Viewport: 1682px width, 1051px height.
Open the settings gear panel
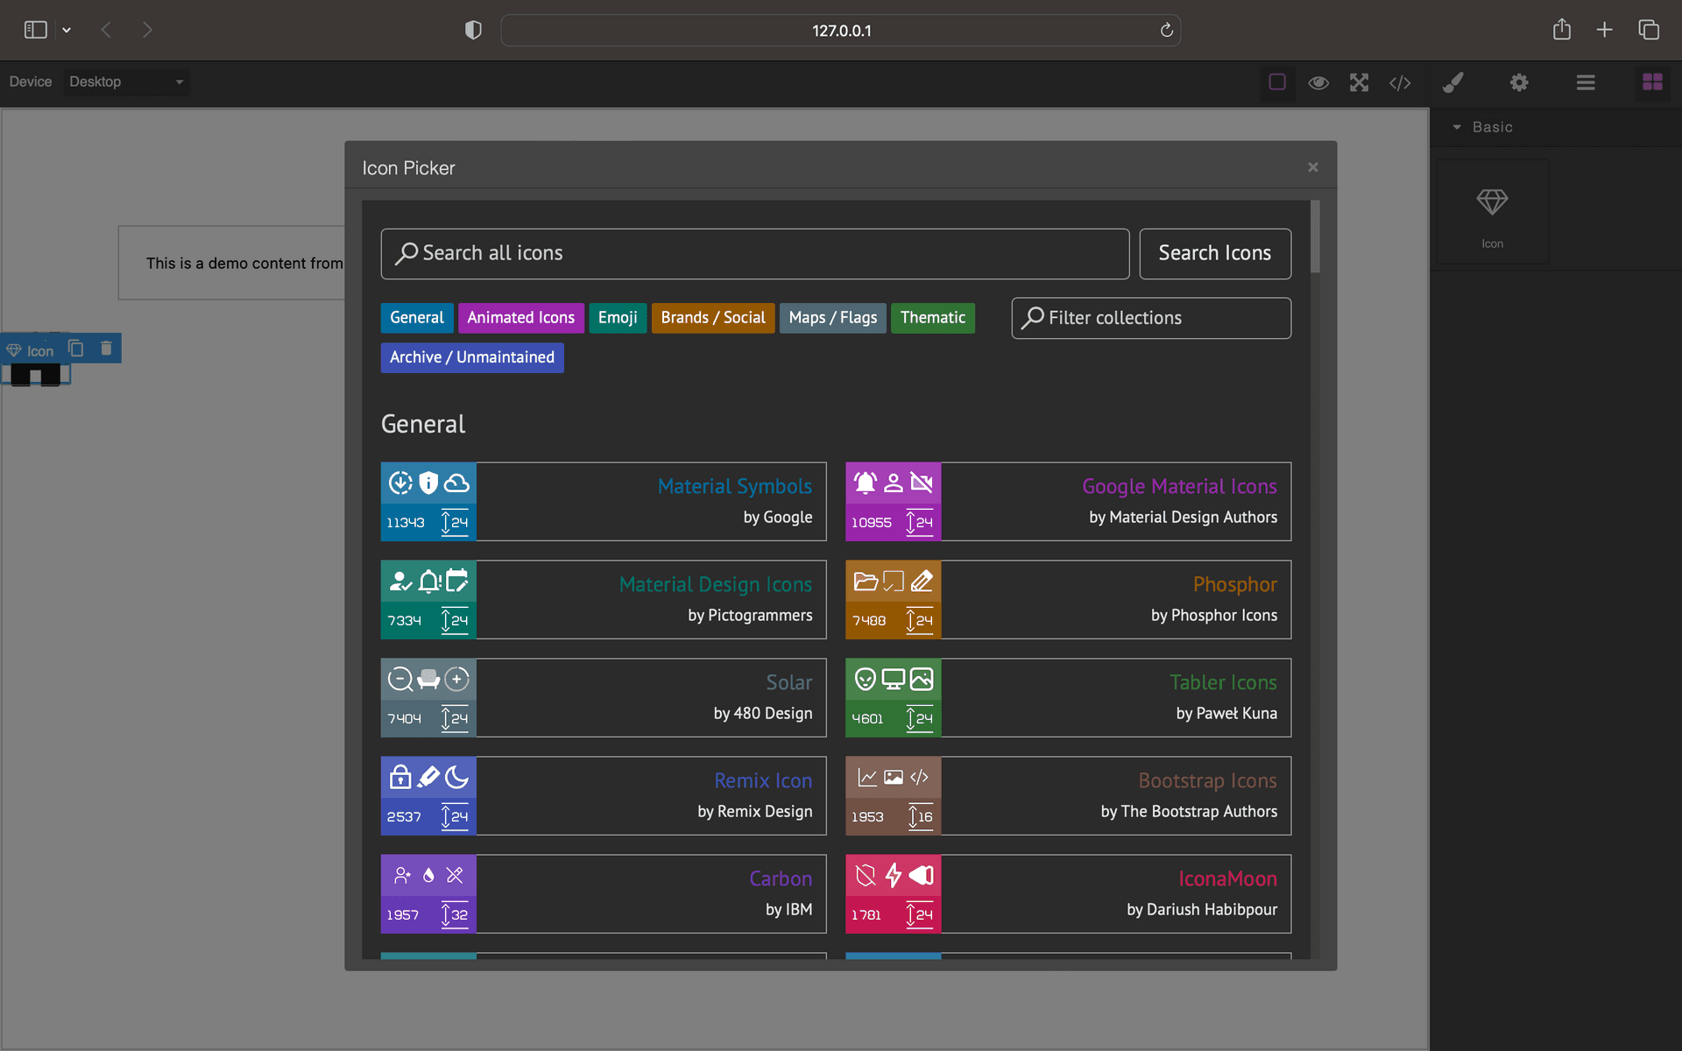[x=1519, y=82]
